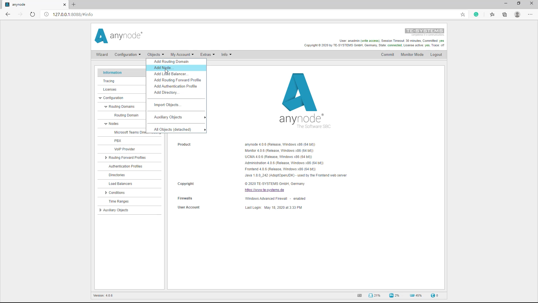Click the Windows Advanced Firewall text
Image resolution: width=538 pixels, height=303 pixels.
266,199
